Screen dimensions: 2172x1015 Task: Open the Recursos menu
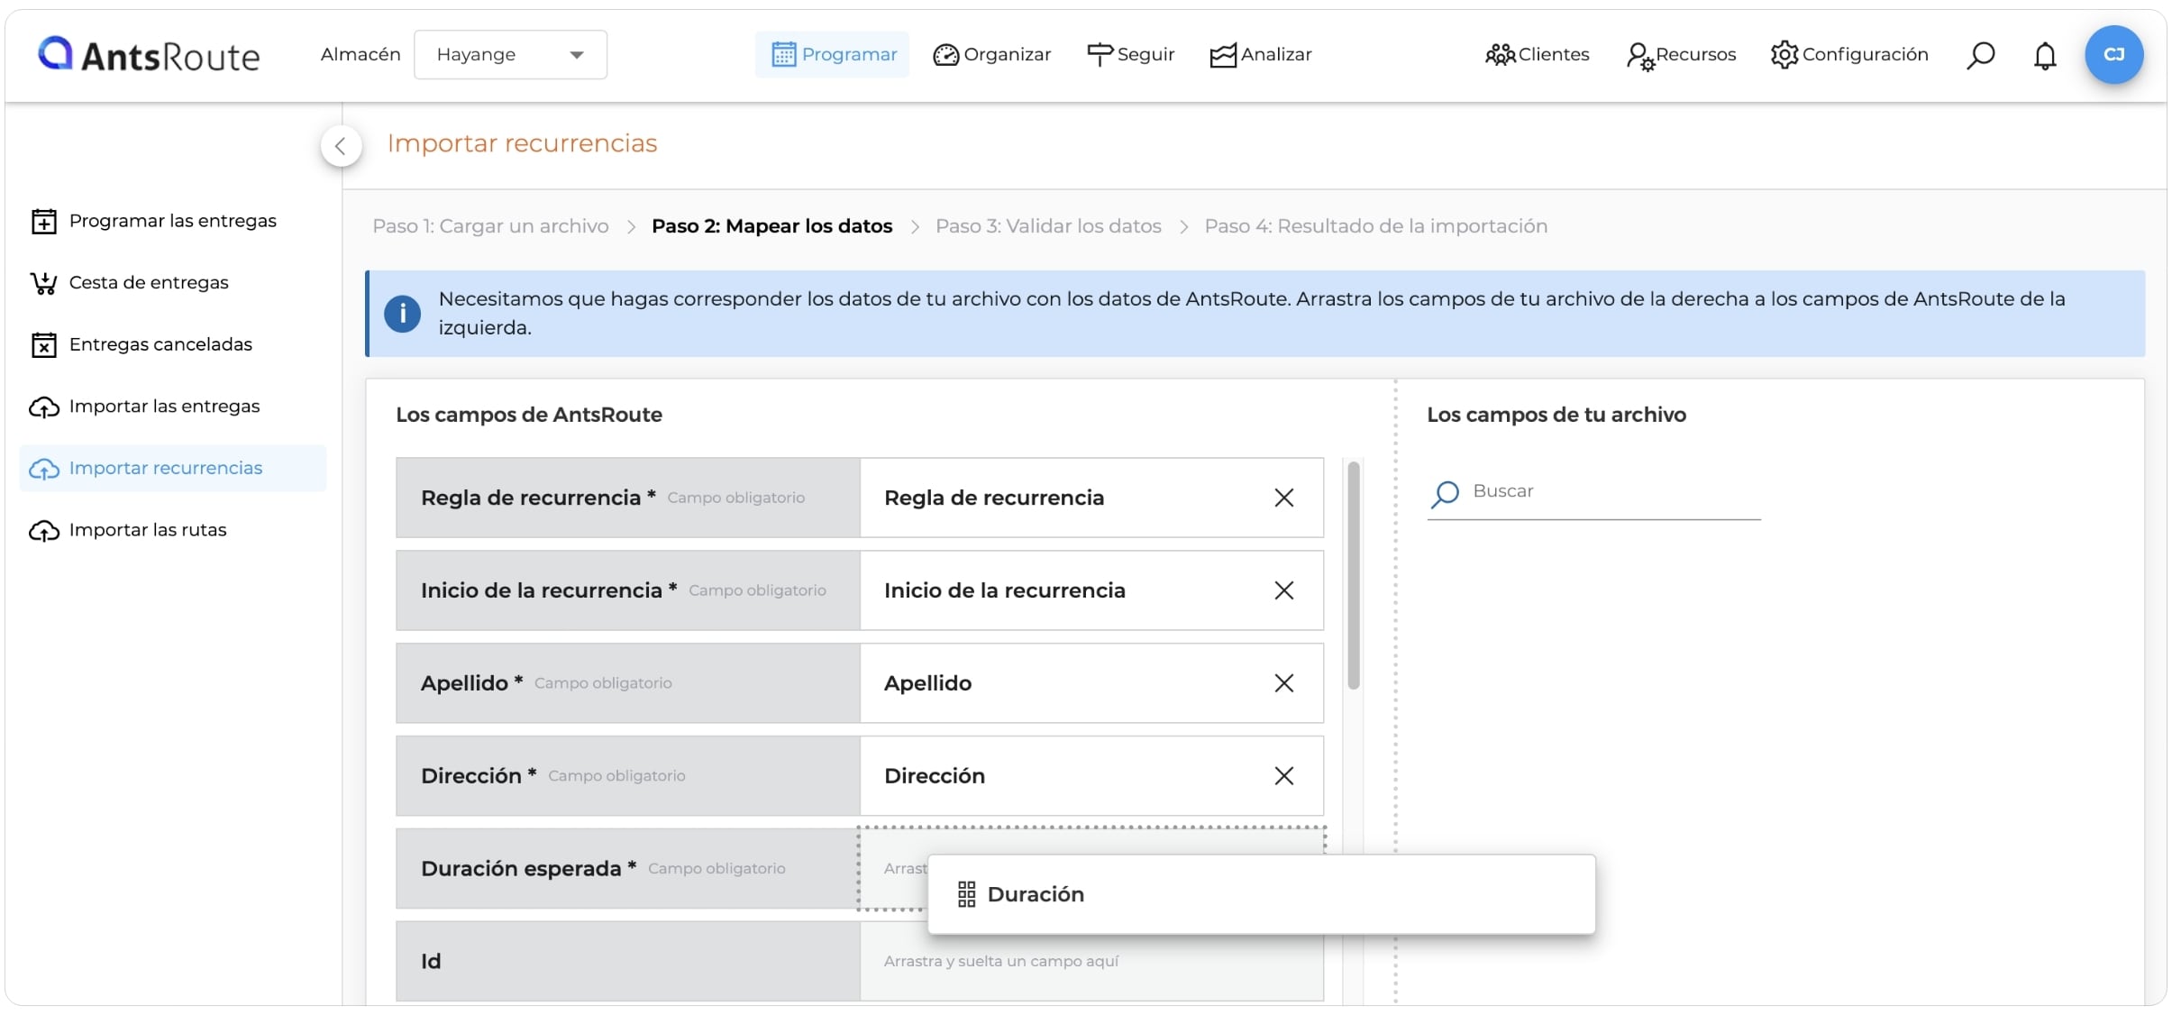pos(1681,55)
